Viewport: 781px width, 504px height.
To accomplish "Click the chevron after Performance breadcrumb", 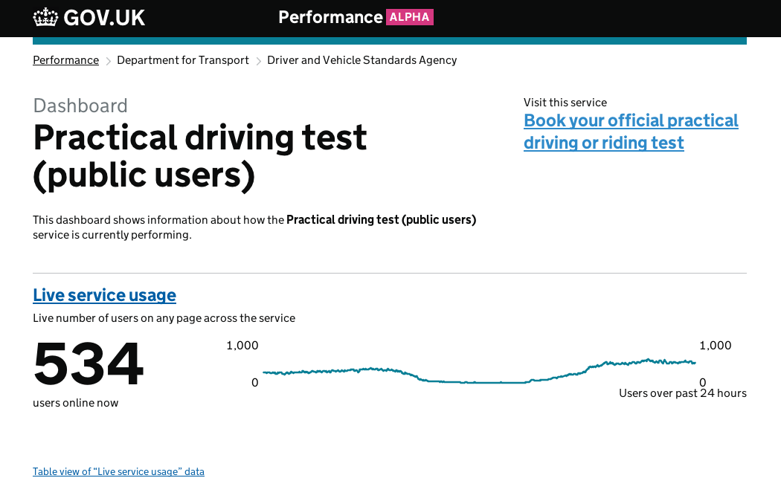I will [x=108, y=60].
